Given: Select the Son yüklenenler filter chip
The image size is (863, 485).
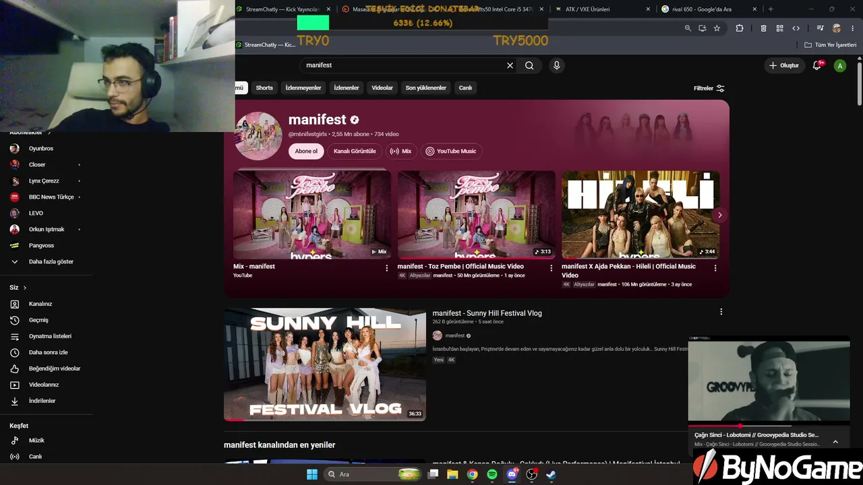Looking at the screenshot, I should tap(425, 88).
